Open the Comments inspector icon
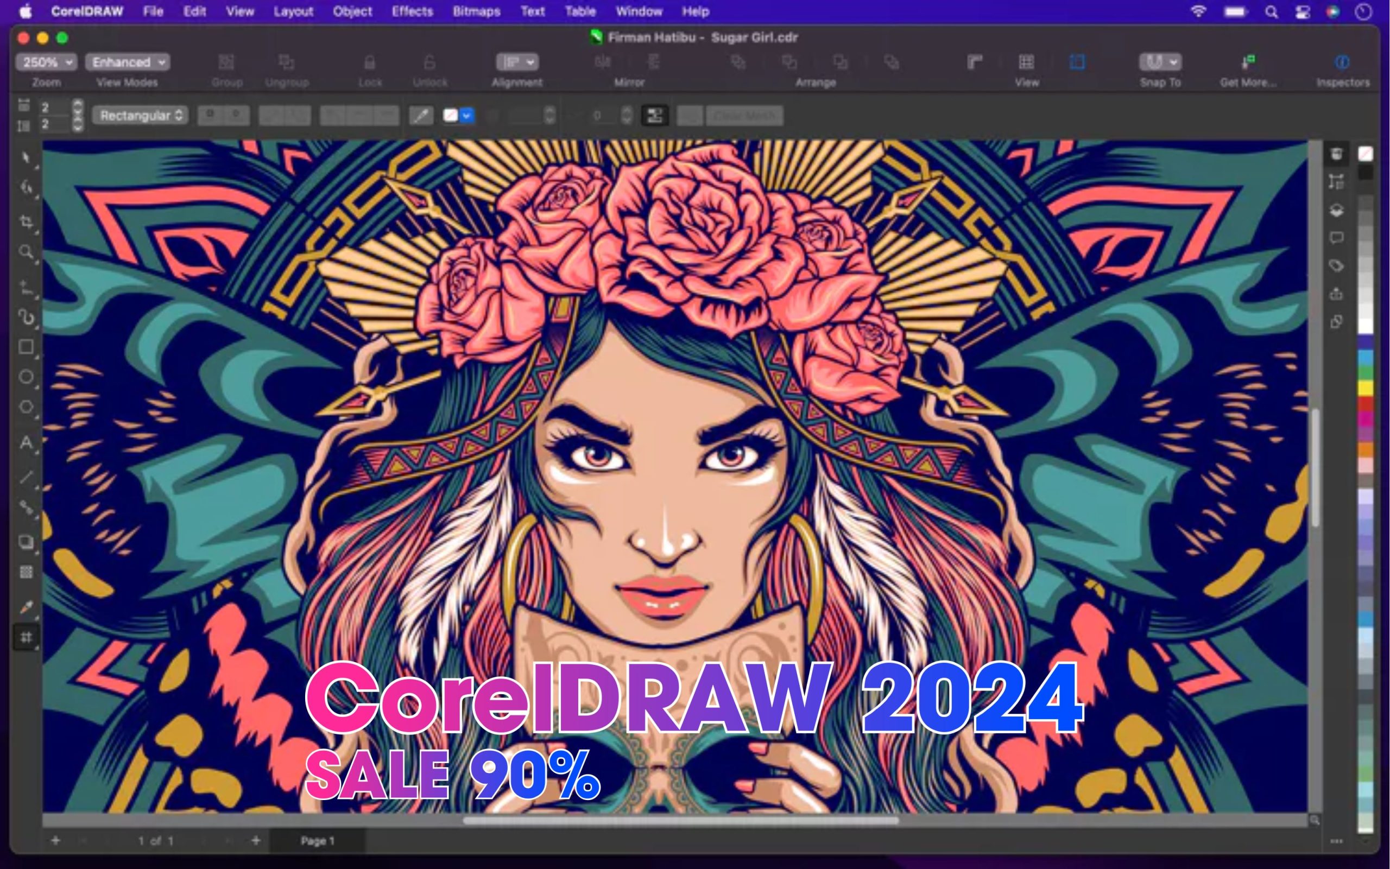 tap(1337, 238)
